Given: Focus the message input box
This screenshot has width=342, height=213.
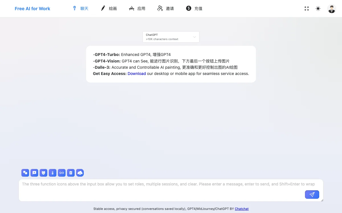Looking at the screenshot, I should click(171, 190).
